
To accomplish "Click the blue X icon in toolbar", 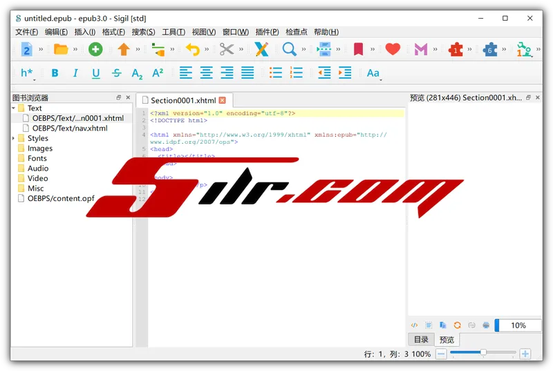I will [261, 49].
